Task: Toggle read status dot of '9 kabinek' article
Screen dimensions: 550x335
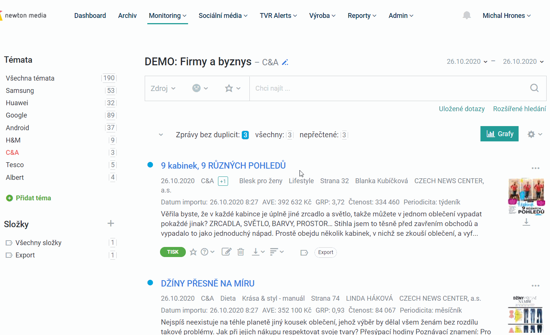Action: (x=150, y=165)
